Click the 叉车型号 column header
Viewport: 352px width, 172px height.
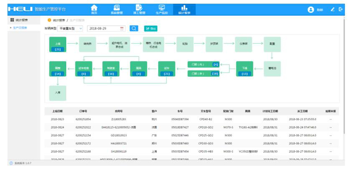tap(205, 111)
